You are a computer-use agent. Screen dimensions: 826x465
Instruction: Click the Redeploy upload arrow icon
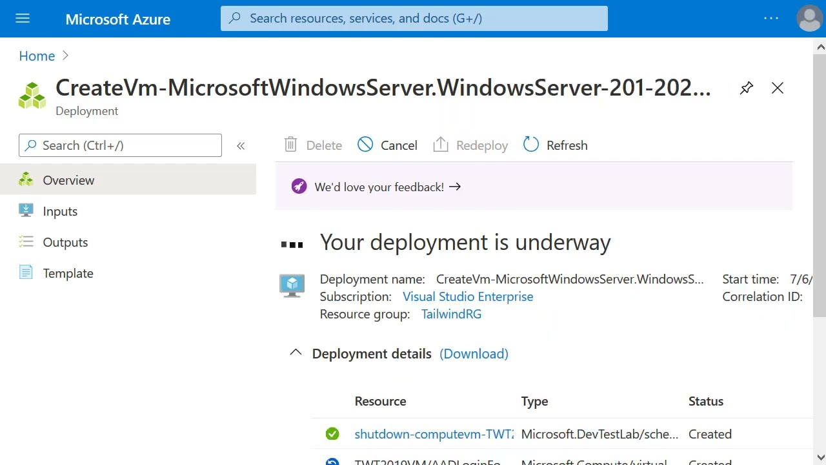[441, 144]
